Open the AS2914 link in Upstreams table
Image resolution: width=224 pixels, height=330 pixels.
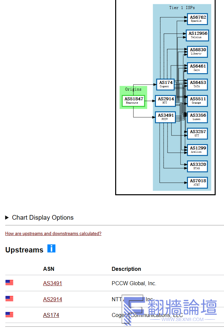pos(52,300)
